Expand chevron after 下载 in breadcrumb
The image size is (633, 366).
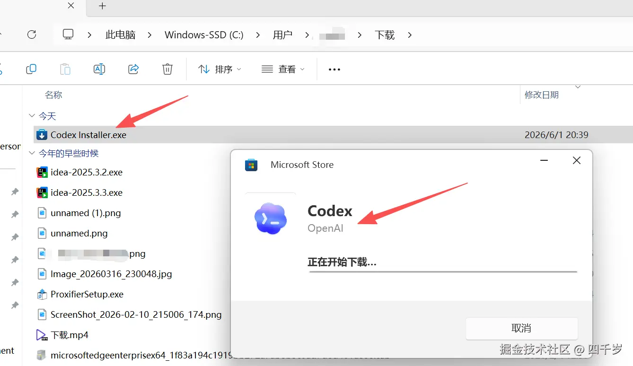(x=410, y=35)
